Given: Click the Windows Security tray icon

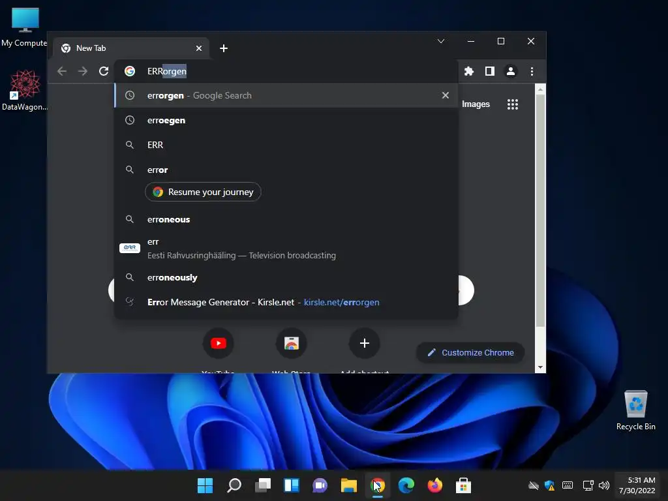Looking at the screenshot, I should (x=549, y=485).
